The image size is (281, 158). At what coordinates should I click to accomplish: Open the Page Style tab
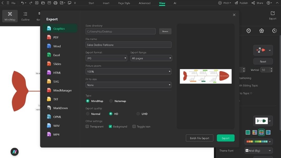pos(124,3)
